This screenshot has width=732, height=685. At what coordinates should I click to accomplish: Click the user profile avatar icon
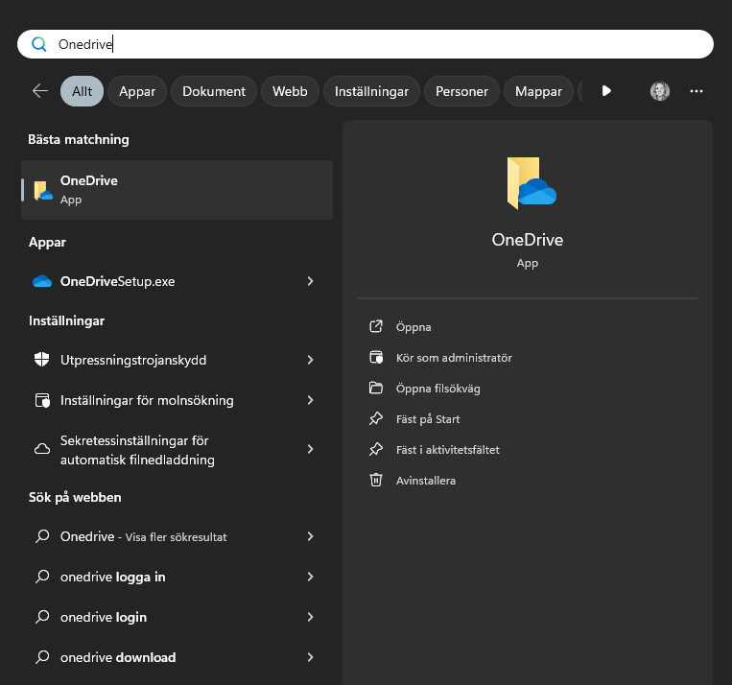[659, 91]
